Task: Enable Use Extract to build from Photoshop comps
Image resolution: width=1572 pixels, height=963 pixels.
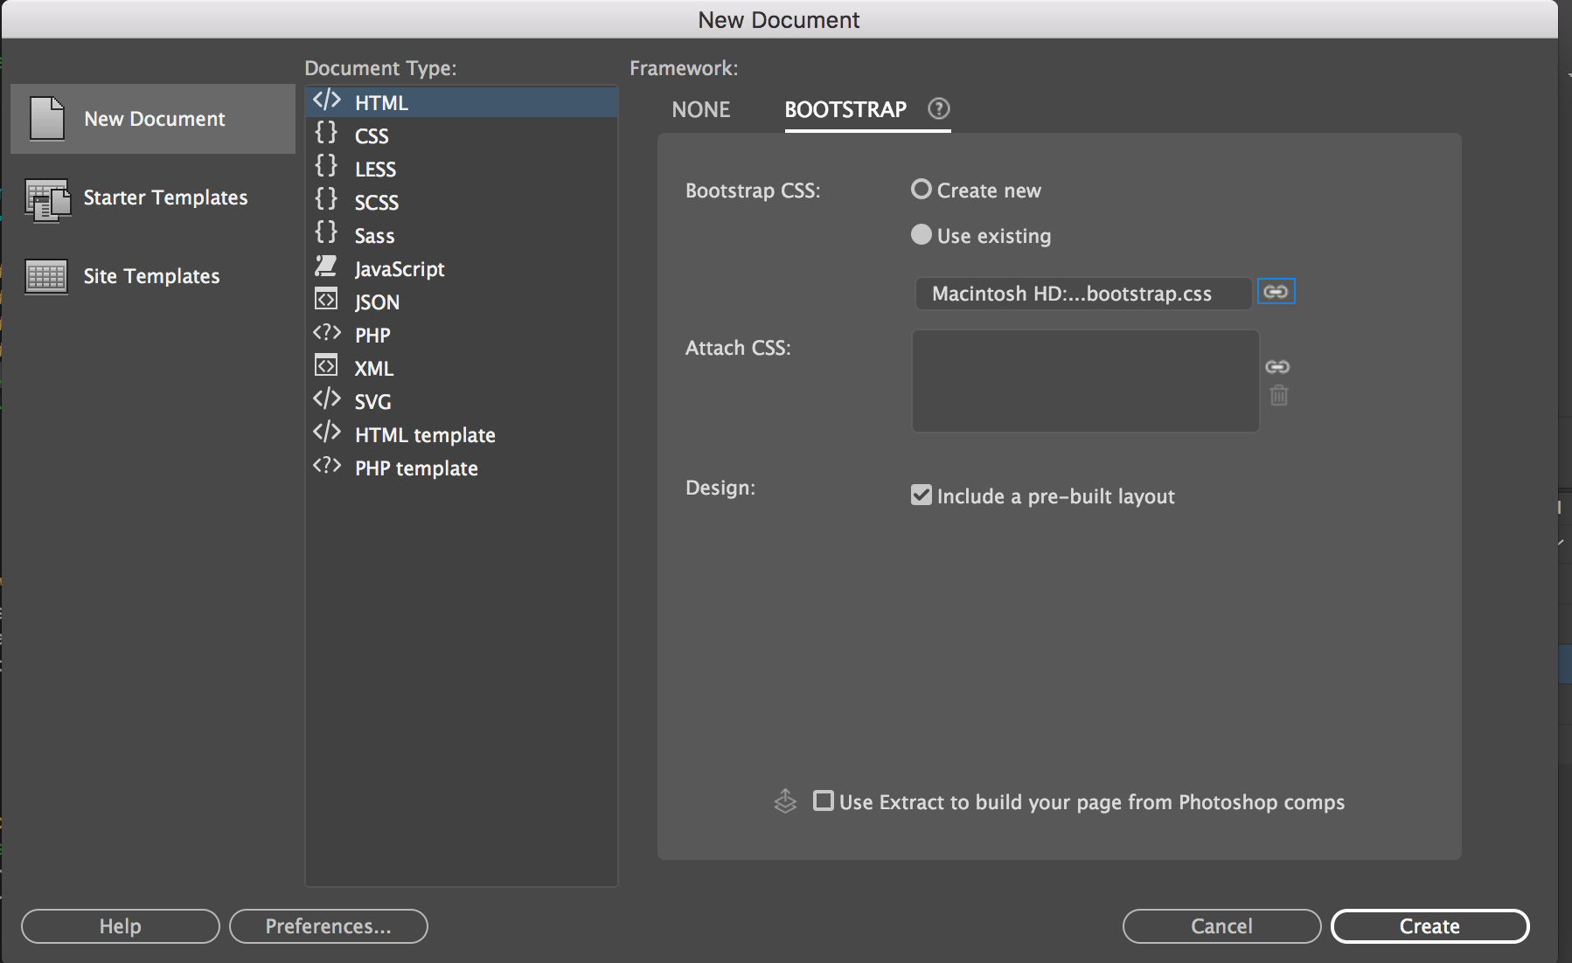Action: (822, 800)
